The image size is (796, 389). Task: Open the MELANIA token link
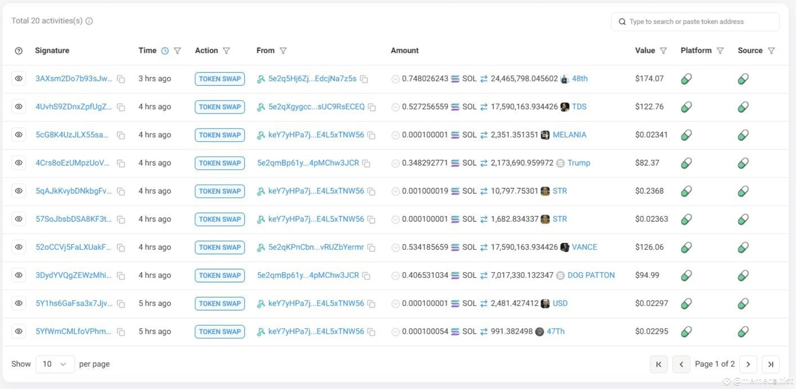point(569,135)
